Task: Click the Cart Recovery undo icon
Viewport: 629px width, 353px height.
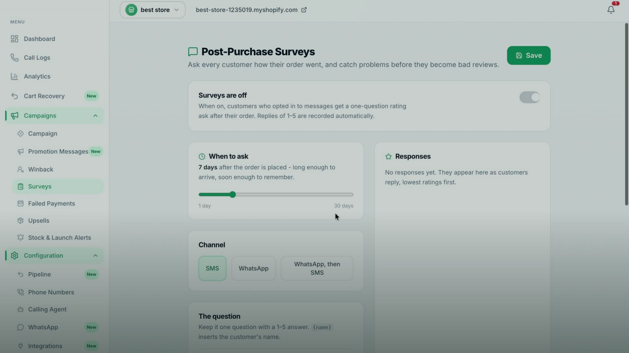Action: click(x=14, y=96)
